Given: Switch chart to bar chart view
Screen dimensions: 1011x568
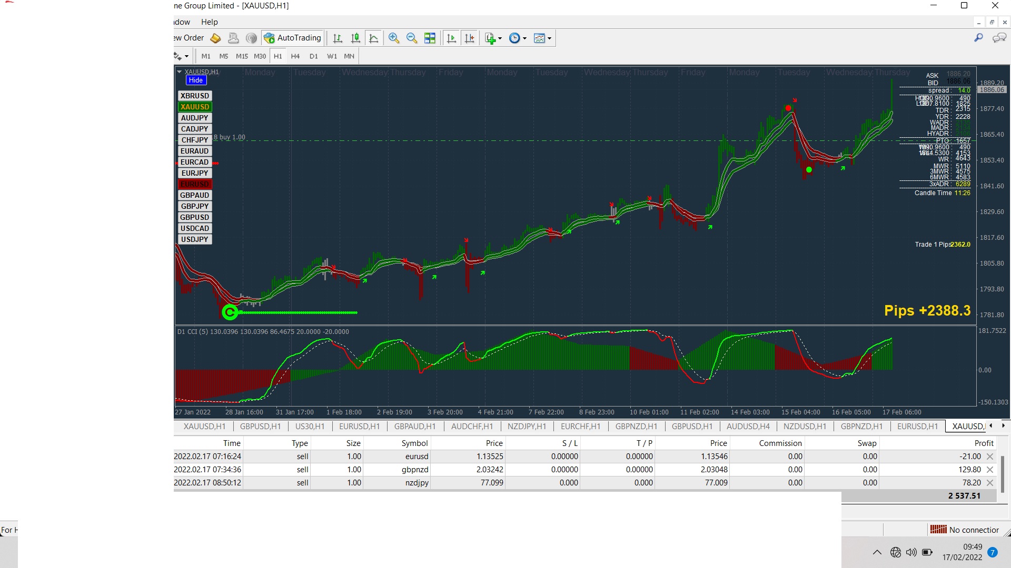Looking at the screenshot, I should coord(338,38).
